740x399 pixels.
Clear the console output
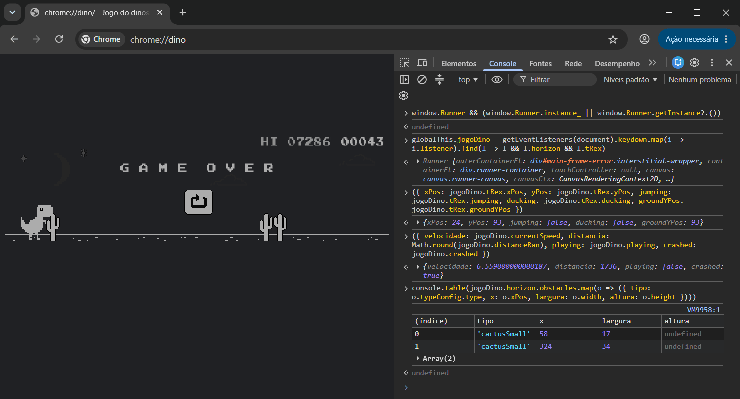422,80
